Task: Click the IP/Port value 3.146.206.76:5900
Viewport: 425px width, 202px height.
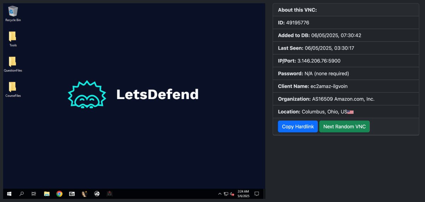Action: (x=319, y=61)
